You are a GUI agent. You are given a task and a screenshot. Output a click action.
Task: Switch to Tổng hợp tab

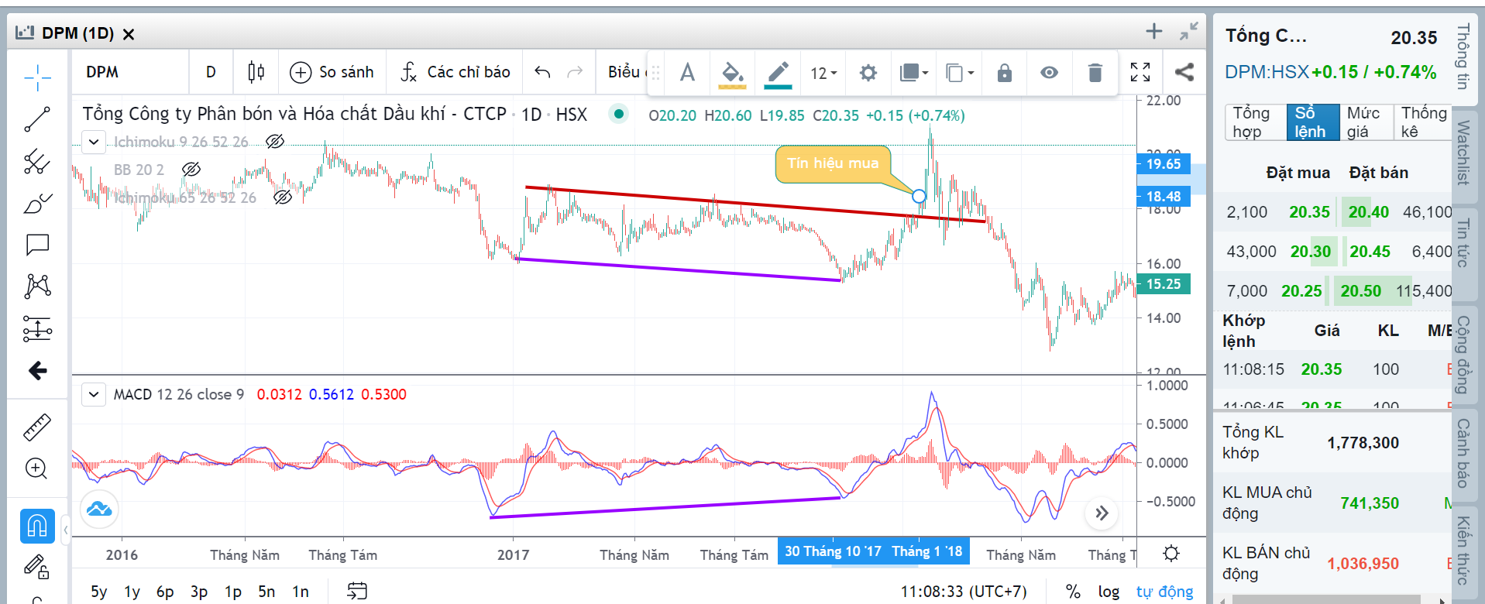click(1255, 122)
